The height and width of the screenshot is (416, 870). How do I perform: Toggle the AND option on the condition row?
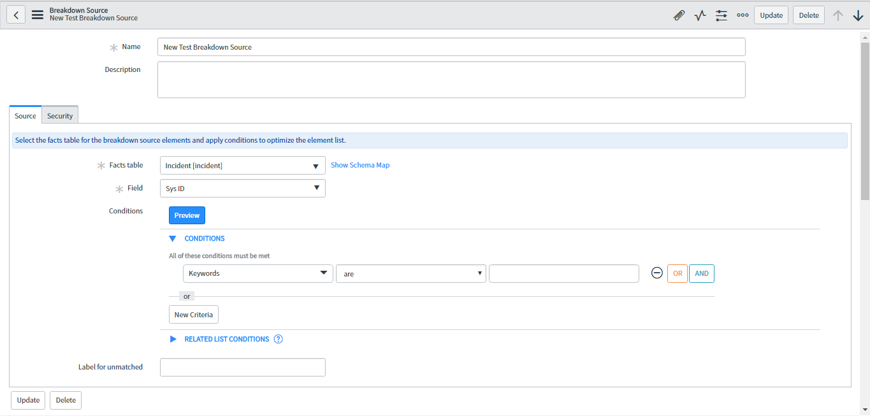[701, 273]
